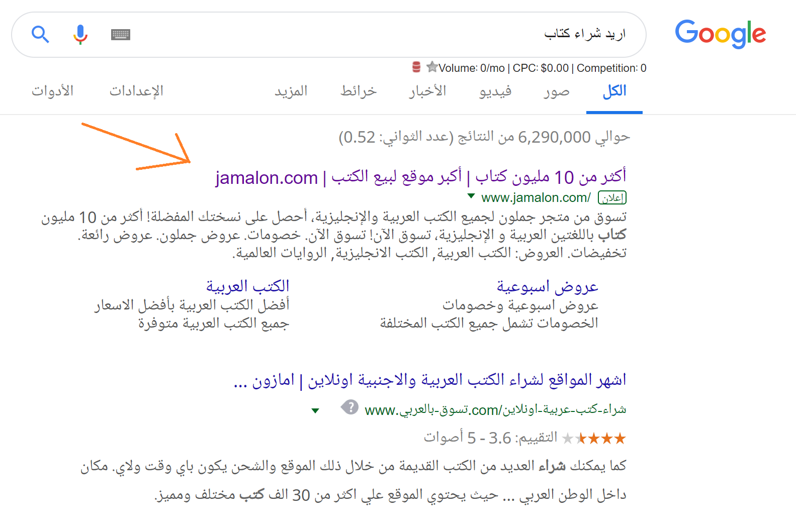Click الخصومات تشمل جميع الكتب المختلفة text
Viewport: 796px width, 527px height.
click(x=489, y=323)
